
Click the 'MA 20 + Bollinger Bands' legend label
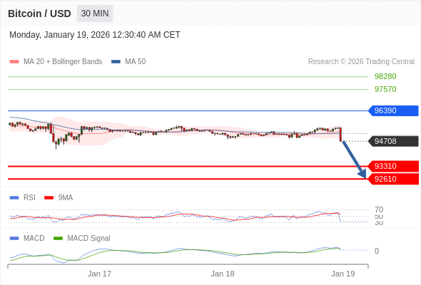63,62
